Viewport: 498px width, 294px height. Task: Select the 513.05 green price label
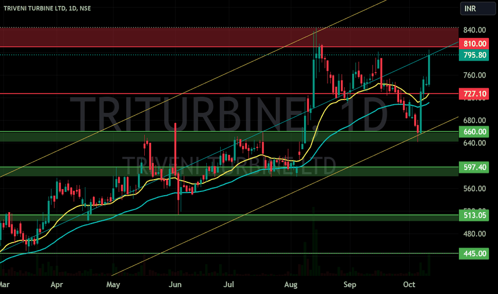point(474,215)
